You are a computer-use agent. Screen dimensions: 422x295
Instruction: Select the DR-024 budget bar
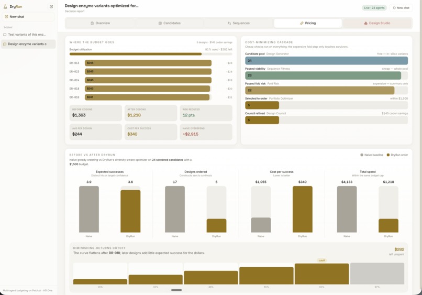point(148,80)
